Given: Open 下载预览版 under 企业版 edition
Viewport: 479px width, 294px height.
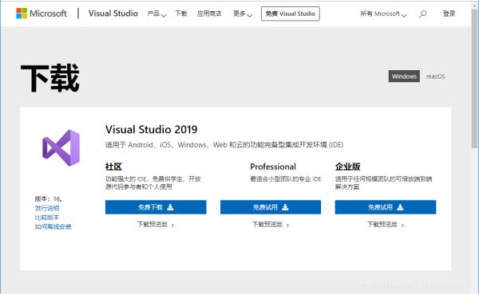Looking at the screenshot, I should (386, 225).
